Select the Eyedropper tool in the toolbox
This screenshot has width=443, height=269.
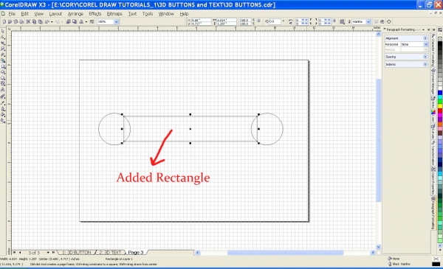[3, 103]
